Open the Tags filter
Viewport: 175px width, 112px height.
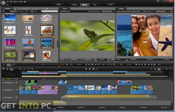[x=33, y=11]
